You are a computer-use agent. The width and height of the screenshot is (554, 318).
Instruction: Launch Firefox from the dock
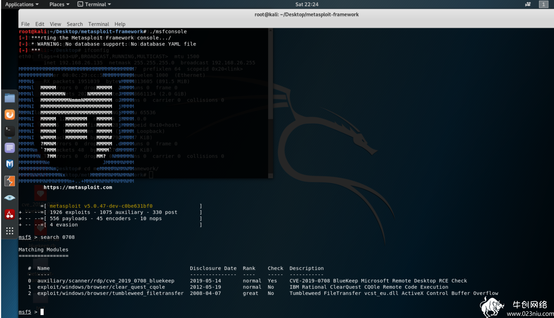[x=10, y=114]
